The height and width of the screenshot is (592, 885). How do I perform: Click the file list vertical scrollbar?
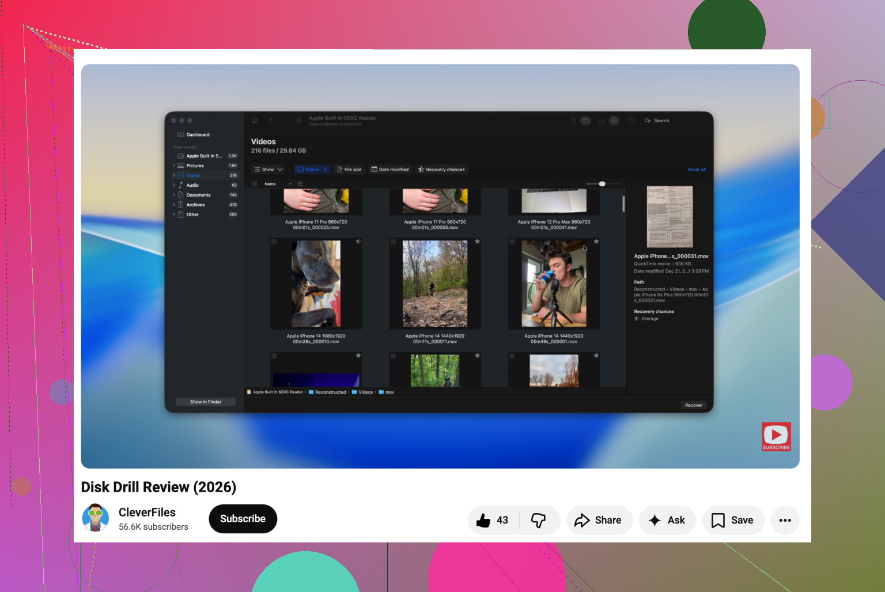(x=623, y=204)
